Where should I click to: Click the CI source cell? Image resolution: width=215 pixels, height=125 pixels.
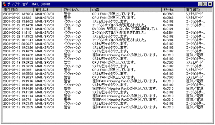(187, 29)
